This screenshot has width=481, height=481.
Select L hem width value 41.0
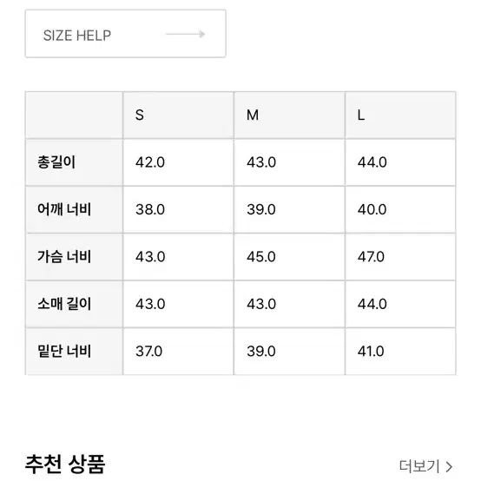click(x=371, y=352)
